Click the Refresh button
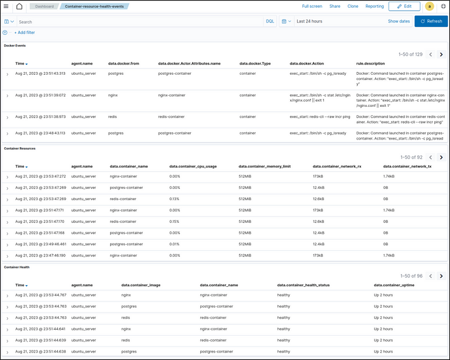Screen dimensions: 450x360 (431, 21)
